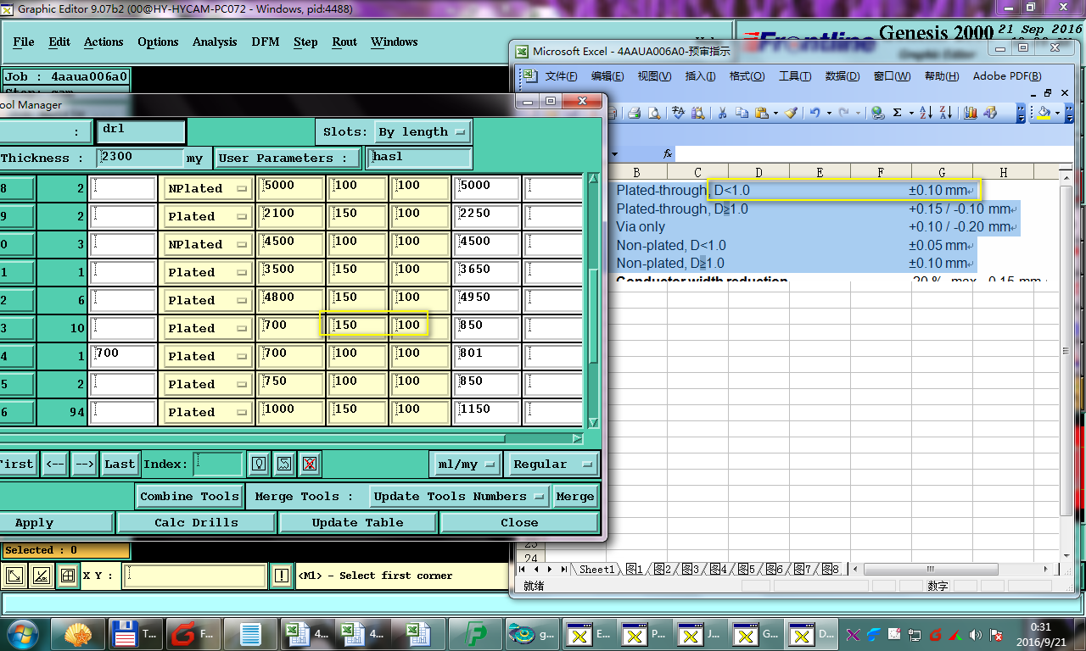
Task: Click the User Parameters field showing hasl
Action: click(x=419, y=158)
